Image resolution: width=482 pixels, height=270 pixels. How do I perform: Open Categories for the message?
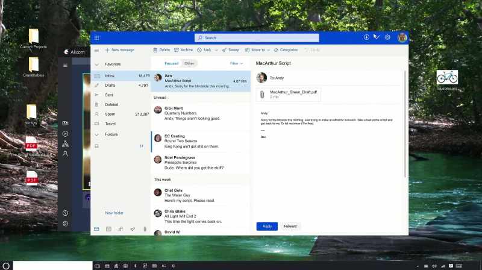click(286, 50)
